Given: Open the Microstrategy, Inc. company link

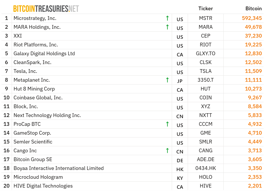Looking at the screenshot, I should tap(35, 18).
